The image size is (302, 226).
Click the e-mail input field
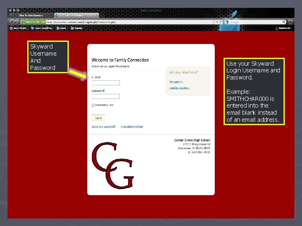106,83
